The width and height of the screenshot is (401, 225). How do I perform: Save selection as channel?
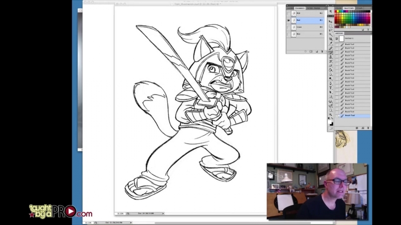pos(311,51)
